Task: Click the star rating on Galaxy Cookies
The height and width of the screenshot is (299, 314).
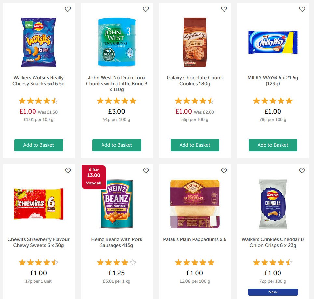Action: 195,101
